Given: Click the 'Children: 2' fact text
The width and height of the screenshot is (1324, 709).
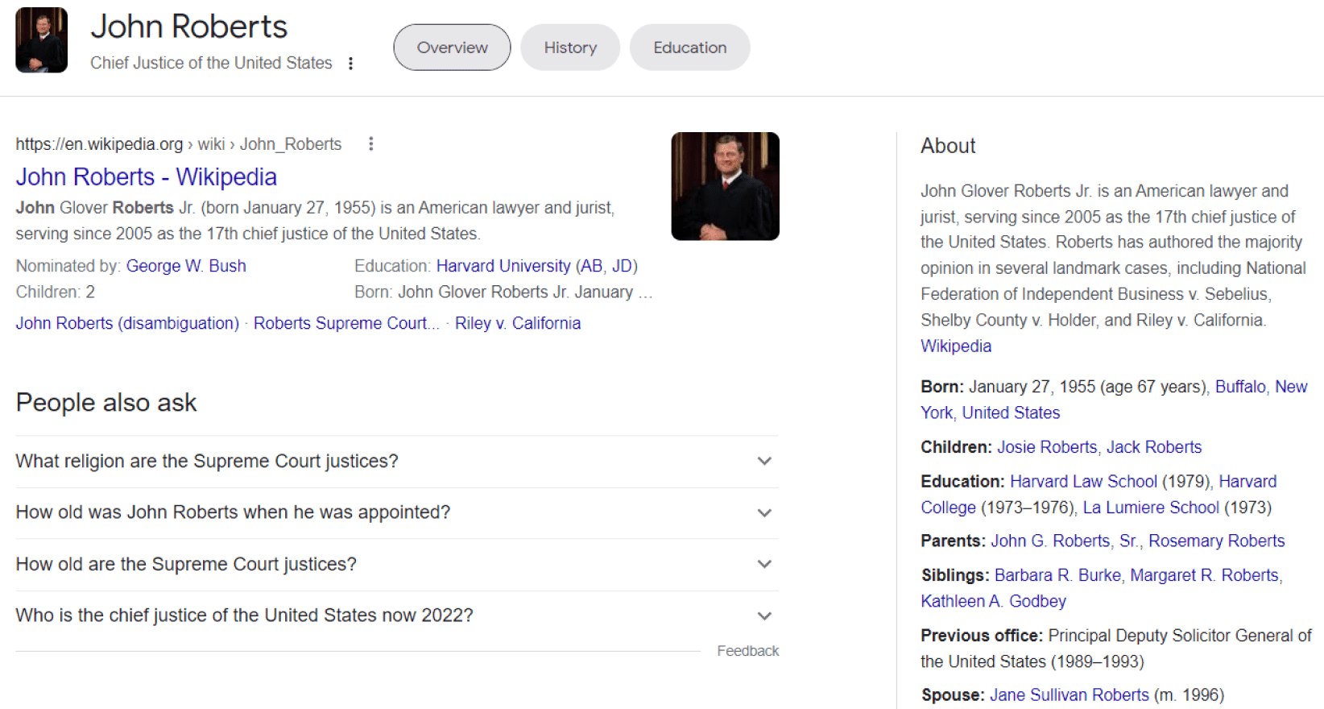Looking at the screenshot, I should [56, 292].
